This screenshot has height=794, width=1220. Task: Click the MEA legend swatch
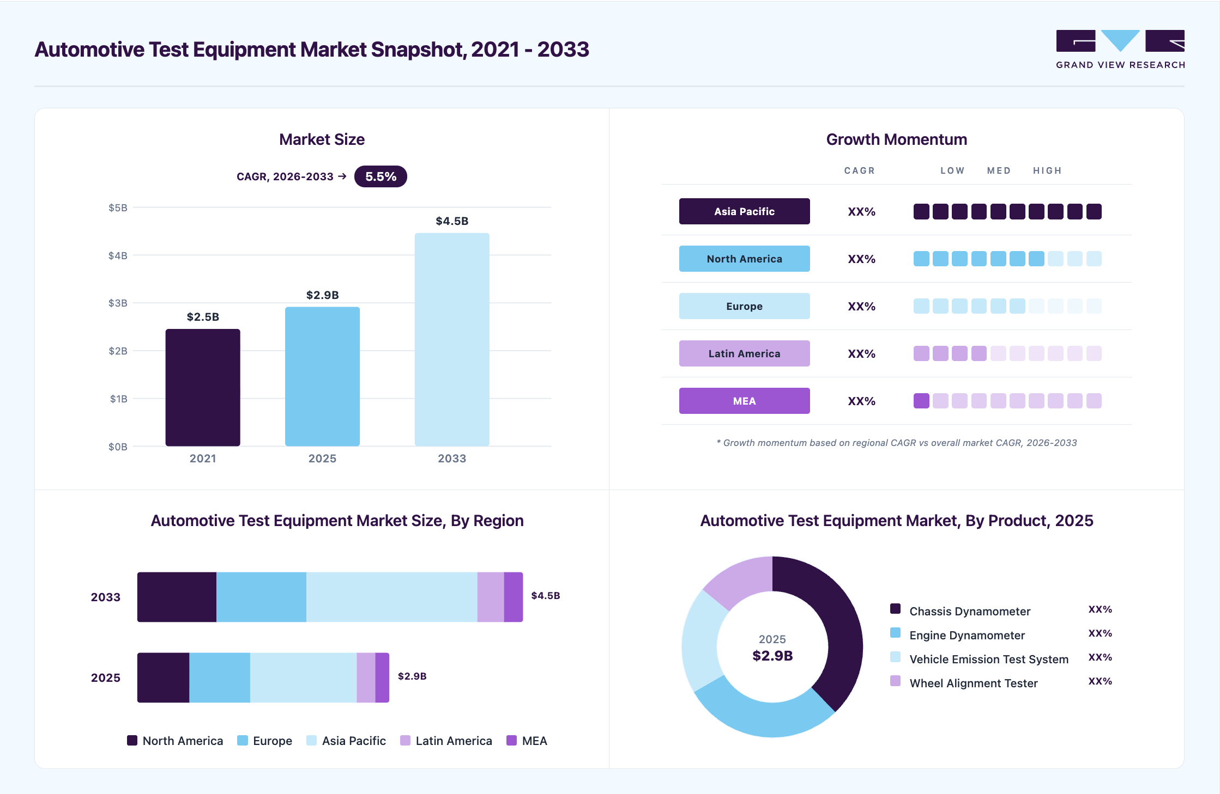(511, 740)
